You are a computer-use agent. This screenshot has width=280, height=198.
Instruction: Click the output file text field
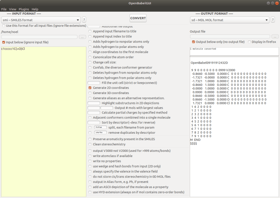(x=230, y=37)
